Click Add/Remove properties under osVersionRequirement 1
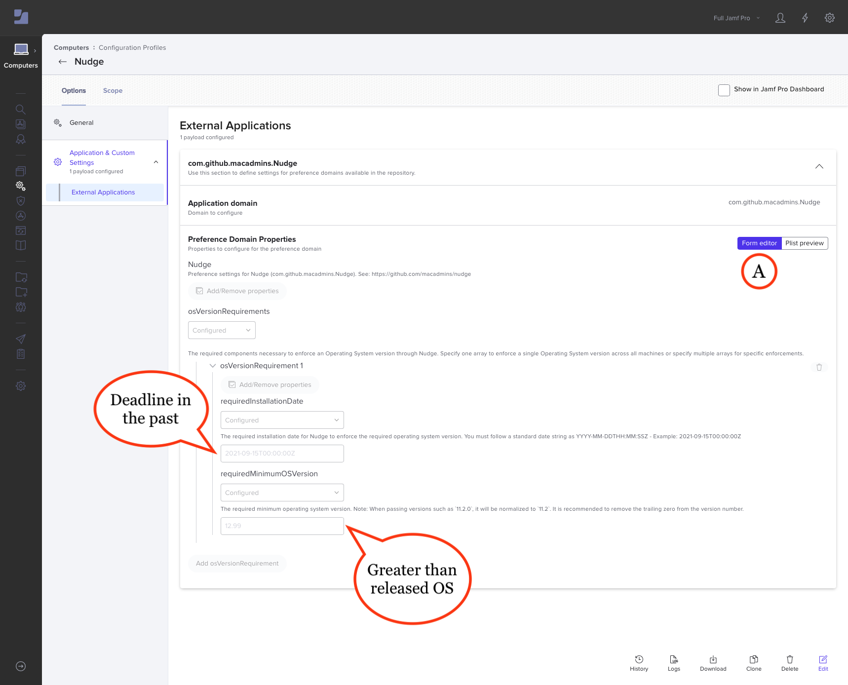 270,385
